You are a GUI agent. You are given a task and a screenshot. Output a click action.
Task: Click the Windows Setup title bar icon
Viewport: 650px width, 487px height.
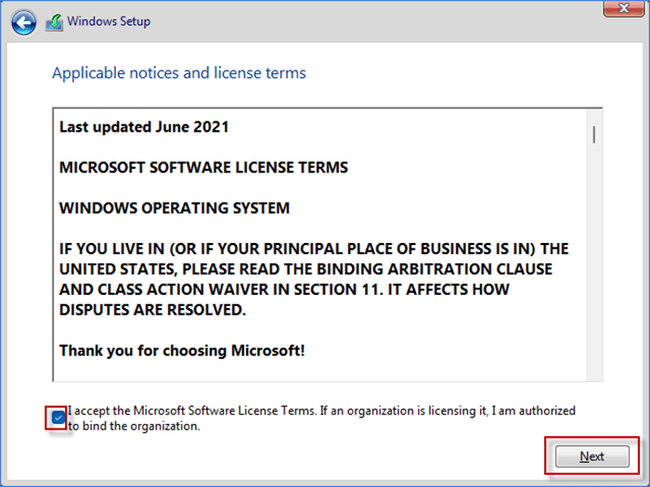point(55,21)
